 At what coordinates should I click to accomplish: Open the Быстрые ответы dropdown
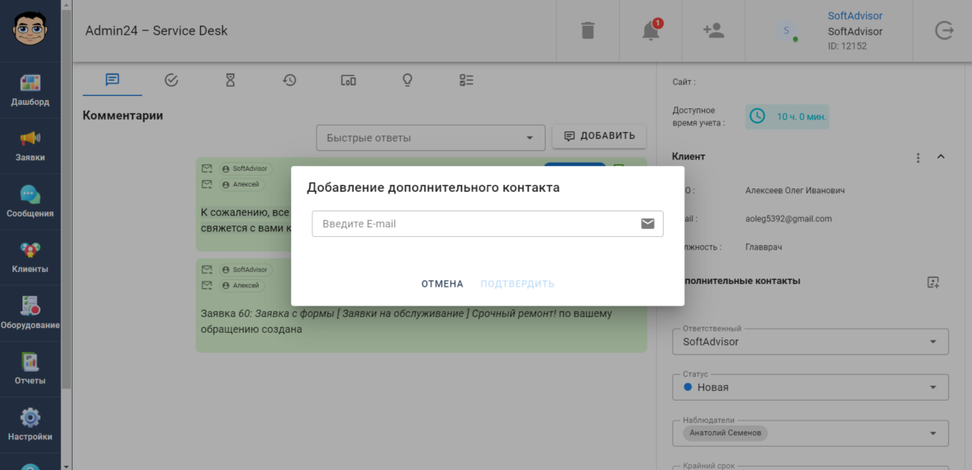tap(430, 137)
